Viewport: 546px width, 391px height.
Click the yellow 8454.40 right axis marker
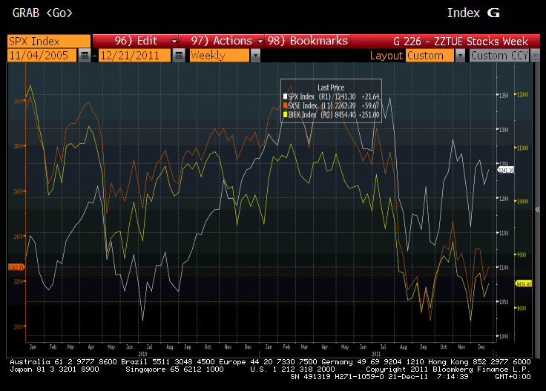(523, 284)
